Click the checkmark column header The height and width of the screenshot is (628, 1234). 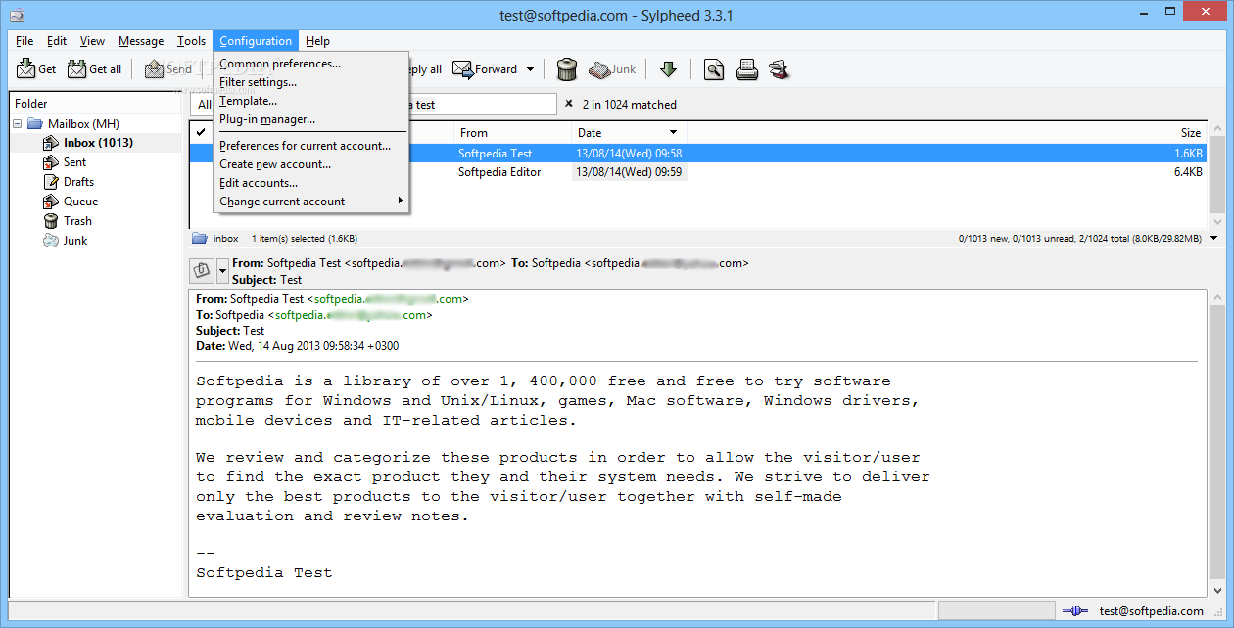201,132
